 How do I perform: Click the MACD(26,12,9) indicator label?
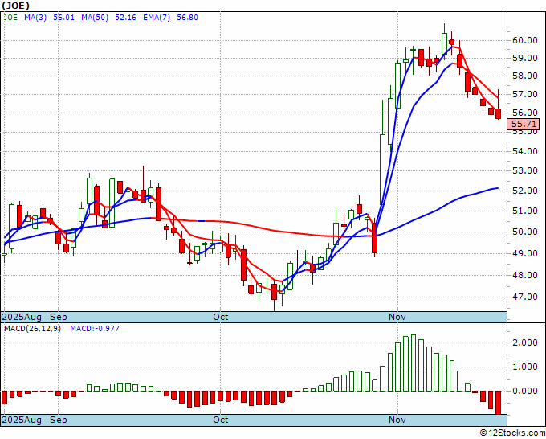tap(32, 329)
